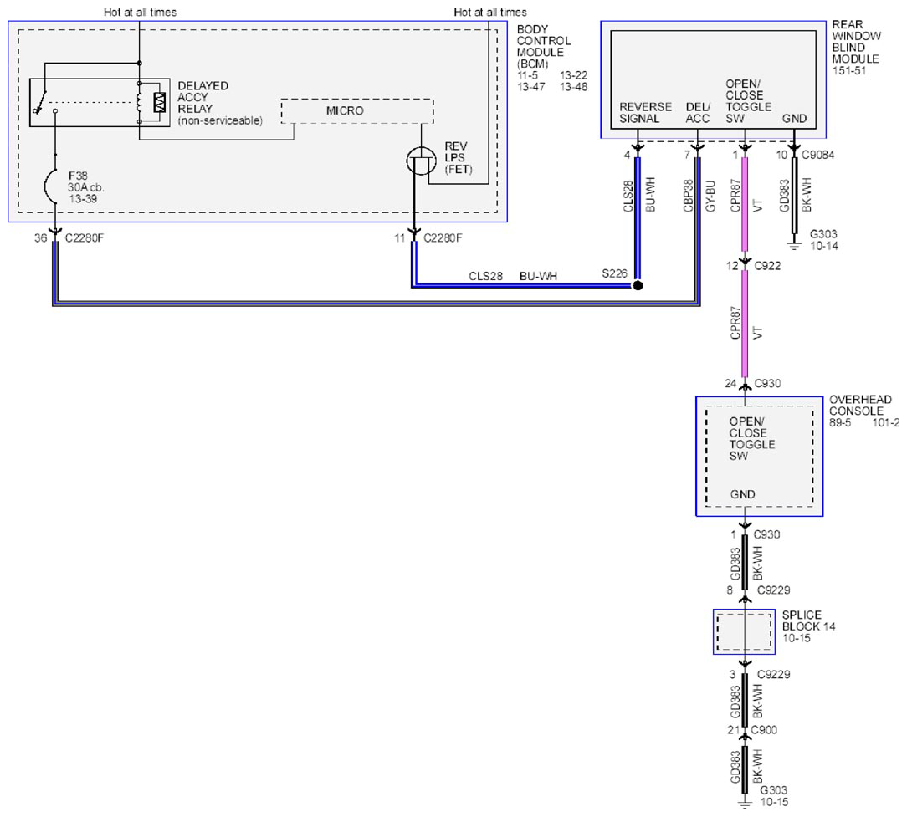907x817 pixels.
Task: Click the CBP38 circuit label
Action: 687,196
